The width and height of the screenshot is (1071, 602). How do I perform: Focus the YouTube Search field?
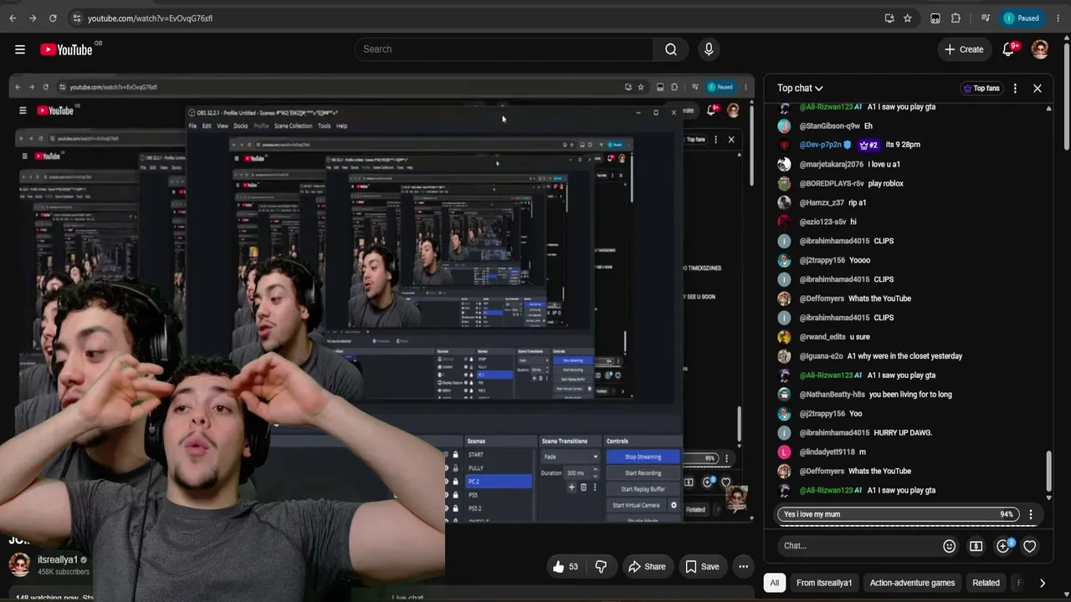click(x=505, y=49)
